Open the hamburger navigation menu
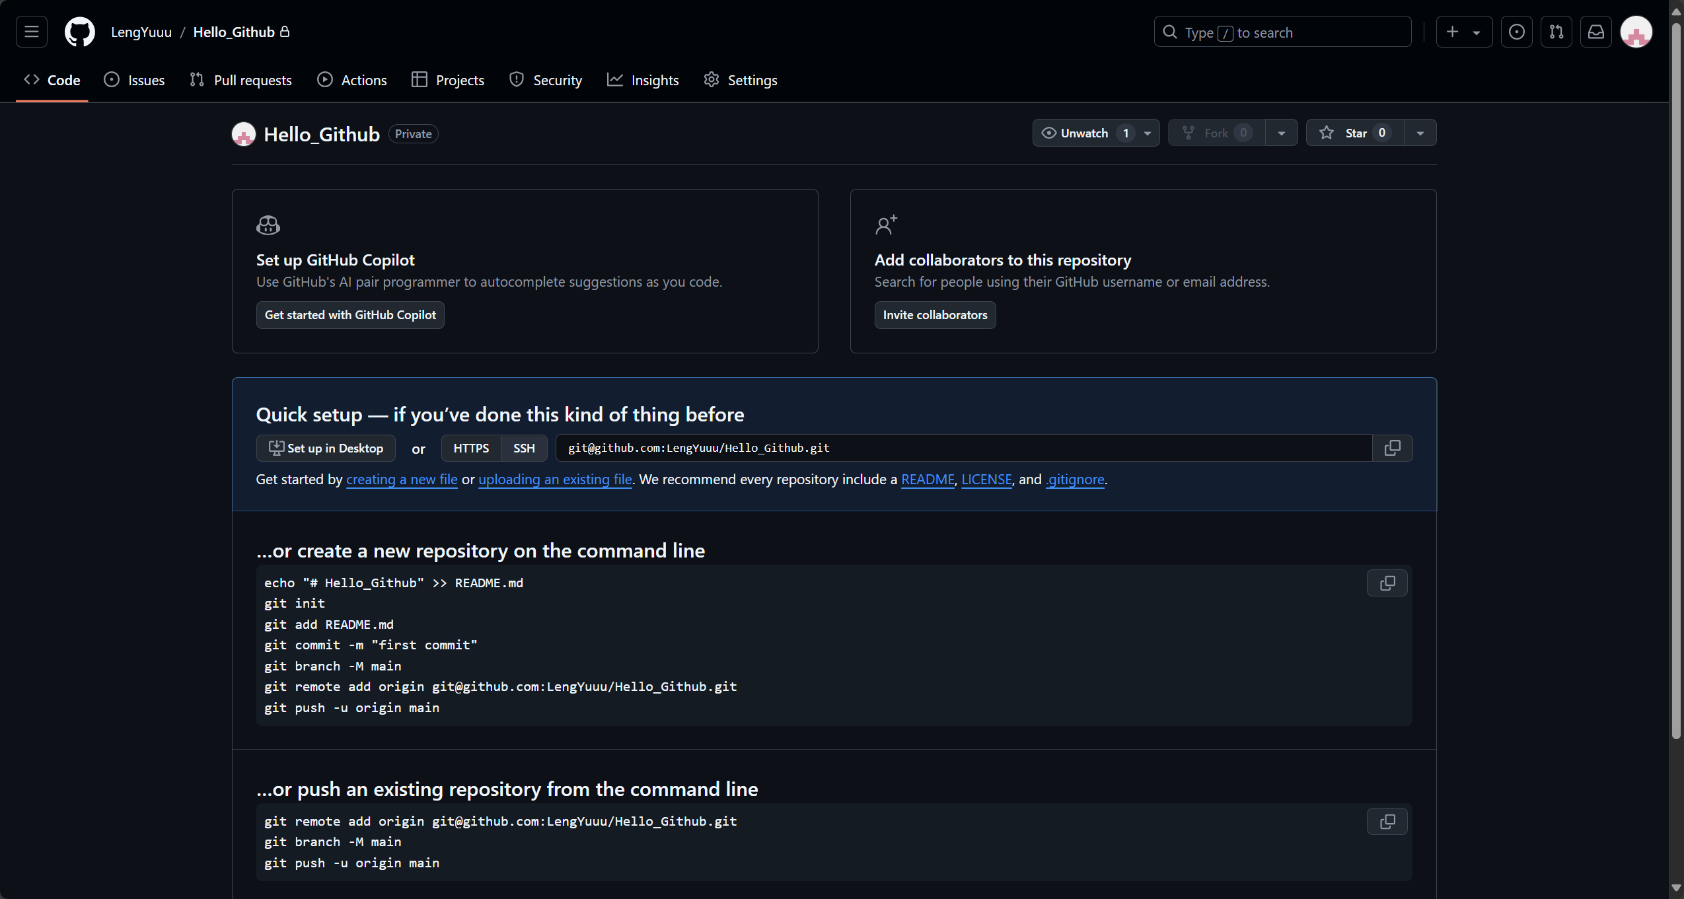Viewport: 1684px width, 899px height. click(31, 32)
